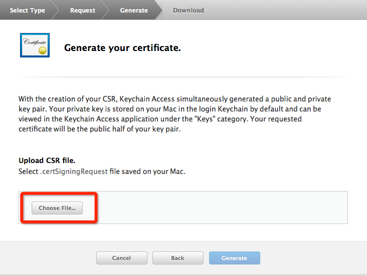Screen dimensions: 367x276
Task: Click the divider line under the heading
Action: pos(183,77)
